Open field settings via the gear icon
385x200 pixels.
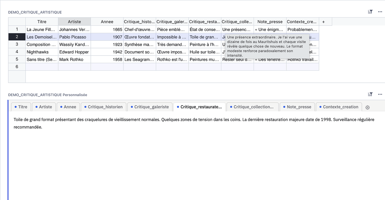pos(367,107)
